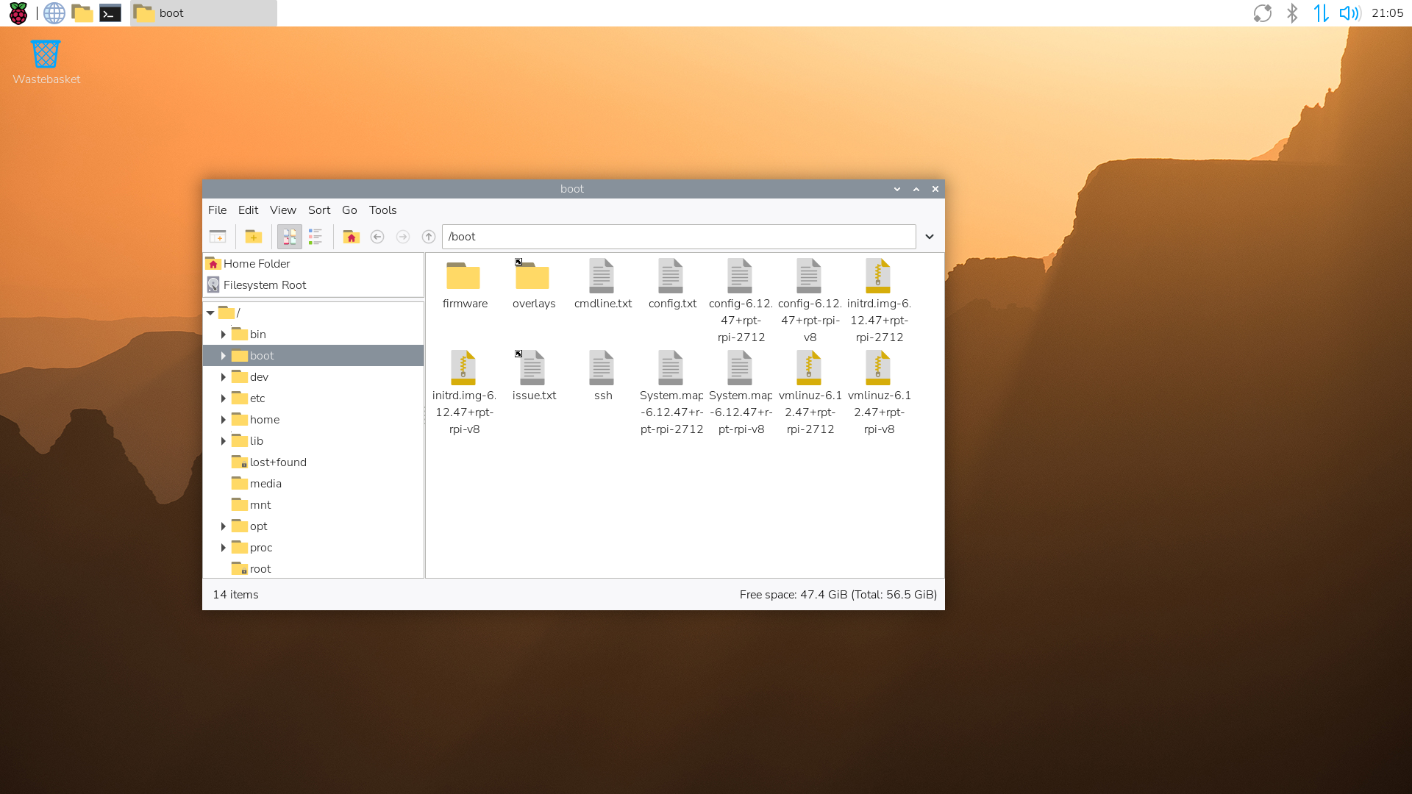Select Filesystem Root in the places list

click(x=264, y=285)
